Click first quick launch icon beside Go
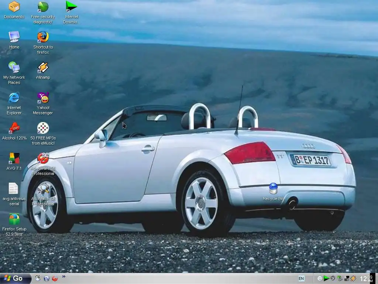The height and width of the screenshot is (284, 378). pos(38,278)
